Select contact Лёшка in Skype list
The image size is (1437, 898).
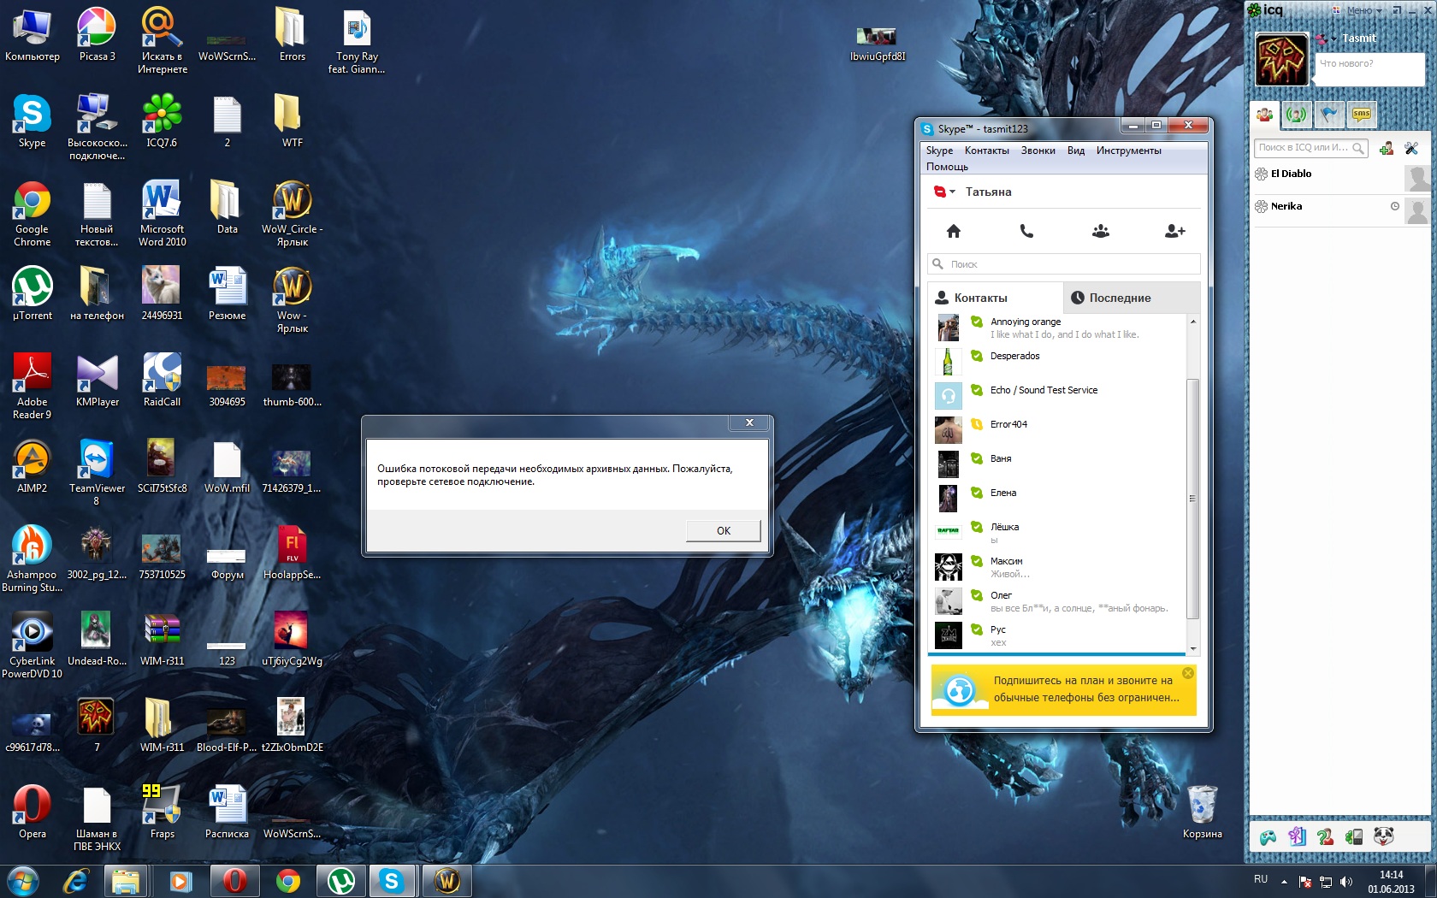(1059, 533)
